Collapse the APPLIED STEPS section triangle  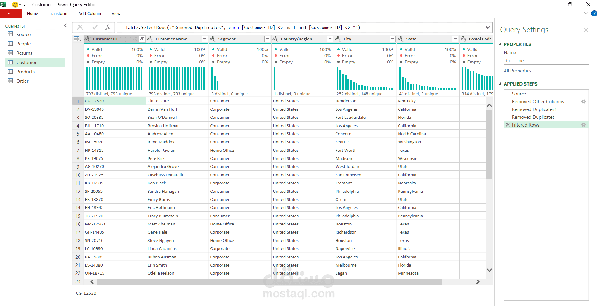(x=500, y=84)
